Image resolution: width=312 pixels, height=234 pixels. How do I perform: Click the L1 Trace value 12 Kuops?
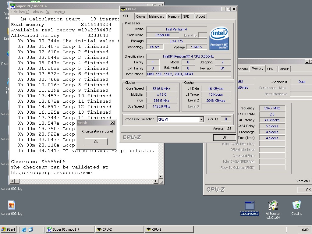coord(216,94)
